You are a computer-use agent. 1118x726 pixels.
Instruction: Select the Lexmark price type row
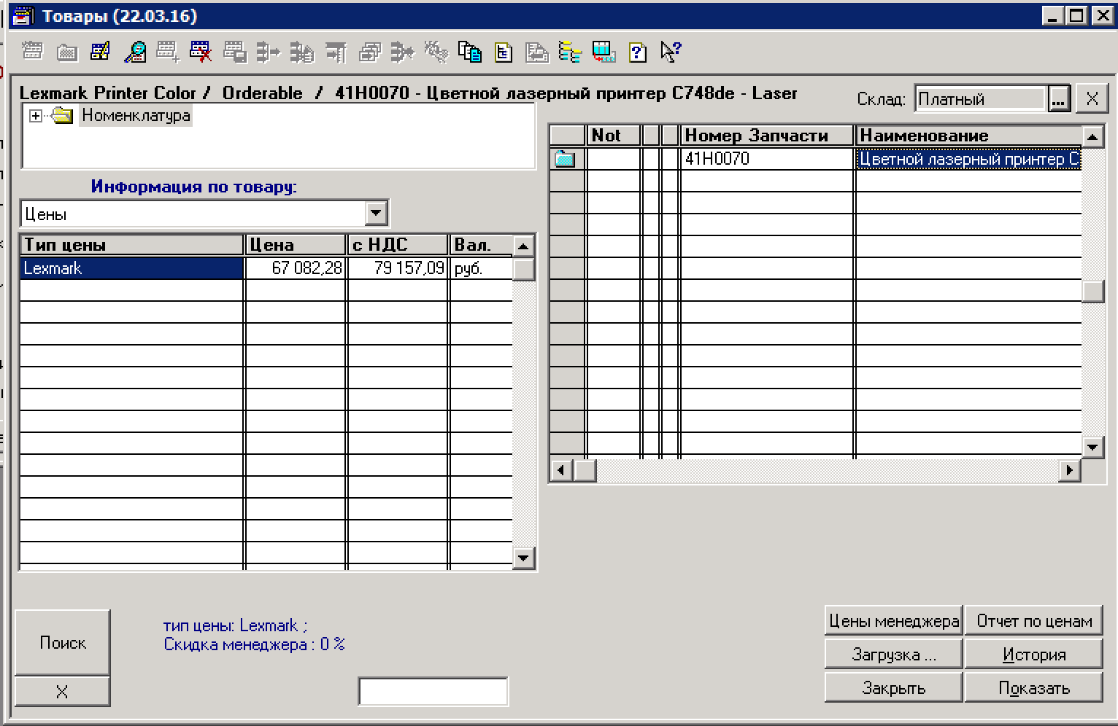[x=131, y=268]
